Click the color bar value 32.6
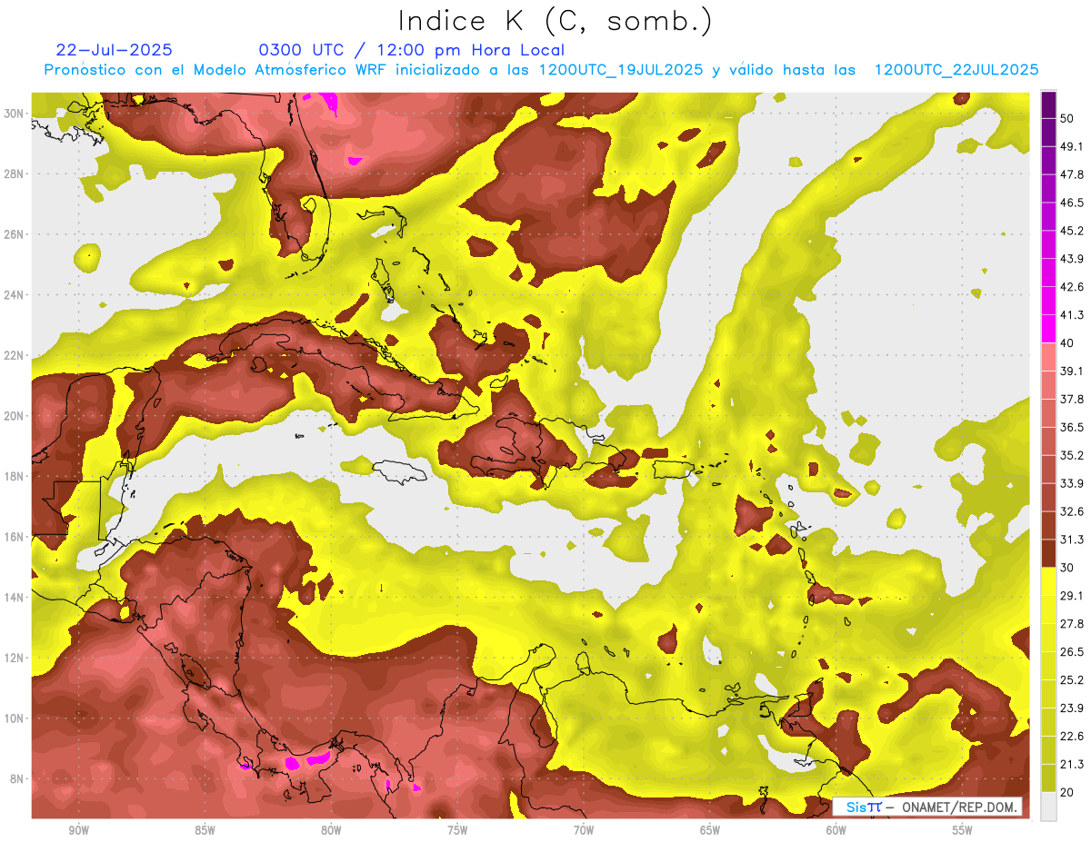Viewport: 1091px width, 842px height. 1071,511
